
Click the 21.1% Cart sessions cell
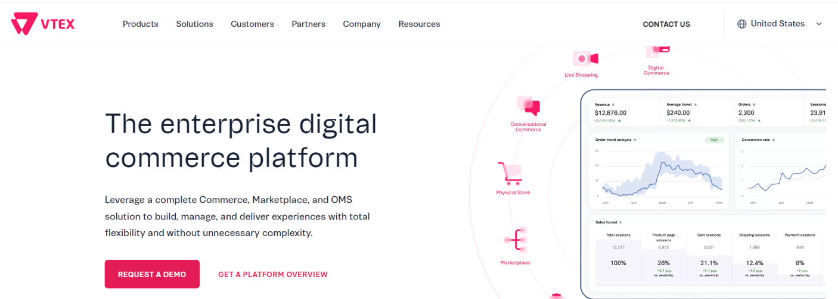pyautogui.click(x=709, y=263)
